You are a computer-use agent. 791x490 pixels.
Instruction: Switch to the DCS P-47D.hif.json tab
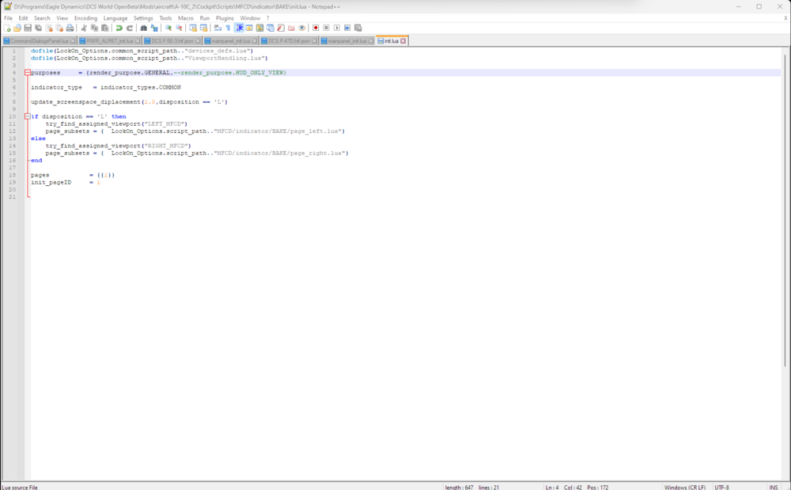coord(289,41)
